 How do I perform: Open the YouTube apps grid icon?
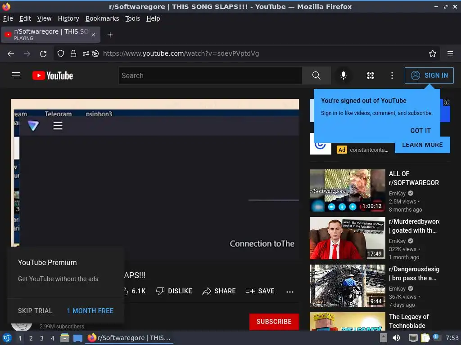click(x=371, y=75)
